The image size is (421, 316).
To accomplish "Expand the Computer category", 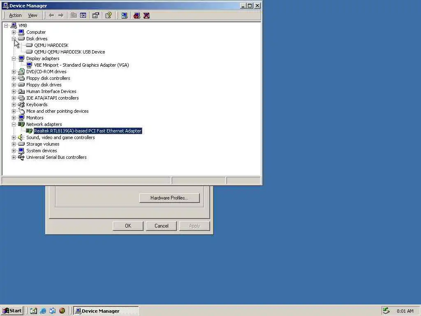I will point(14,32).
